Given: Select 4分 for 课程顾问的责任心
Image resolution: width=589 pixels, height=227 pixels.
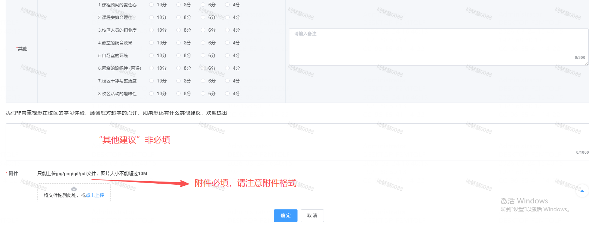Looking at the screenshot, I should (228, 5).
